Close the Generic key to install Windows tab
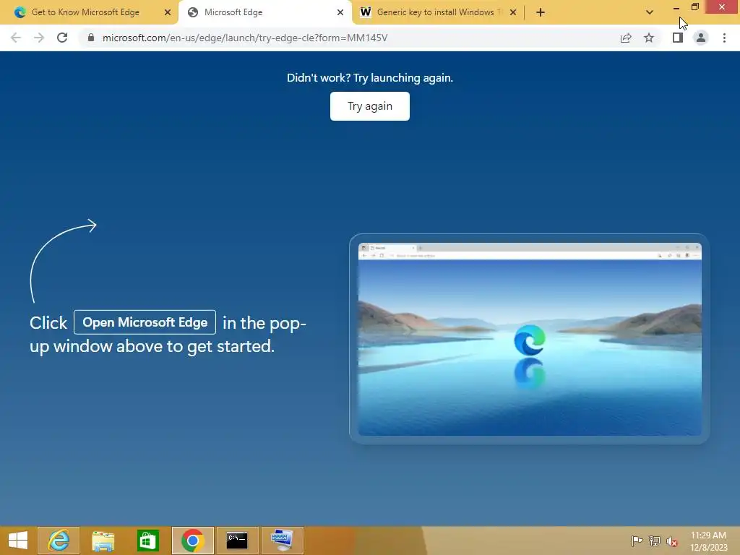The width and height of the screenshot is (740, 555). coord(513,12)
